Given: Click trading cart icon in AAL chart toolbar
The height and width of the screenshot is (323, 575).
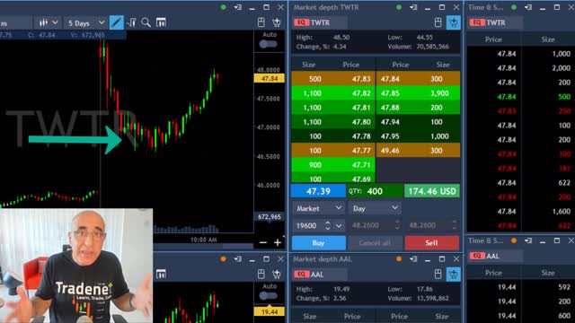Looking at the screenshot, I should [x=277, y=275].
